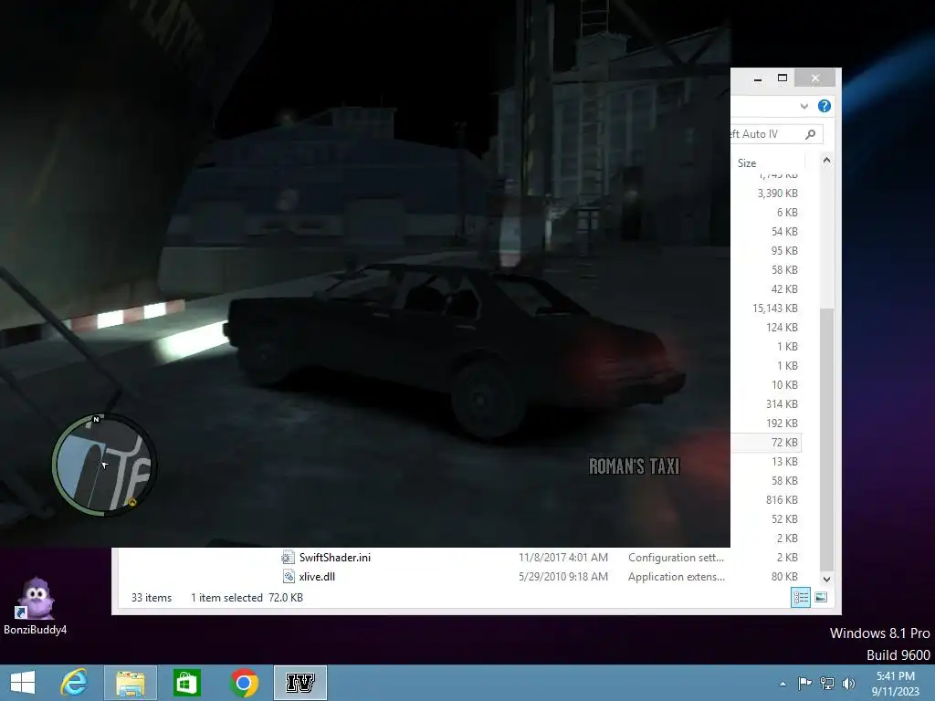
Task: Close the Explorer window
Action: click(x=815, y=78)
